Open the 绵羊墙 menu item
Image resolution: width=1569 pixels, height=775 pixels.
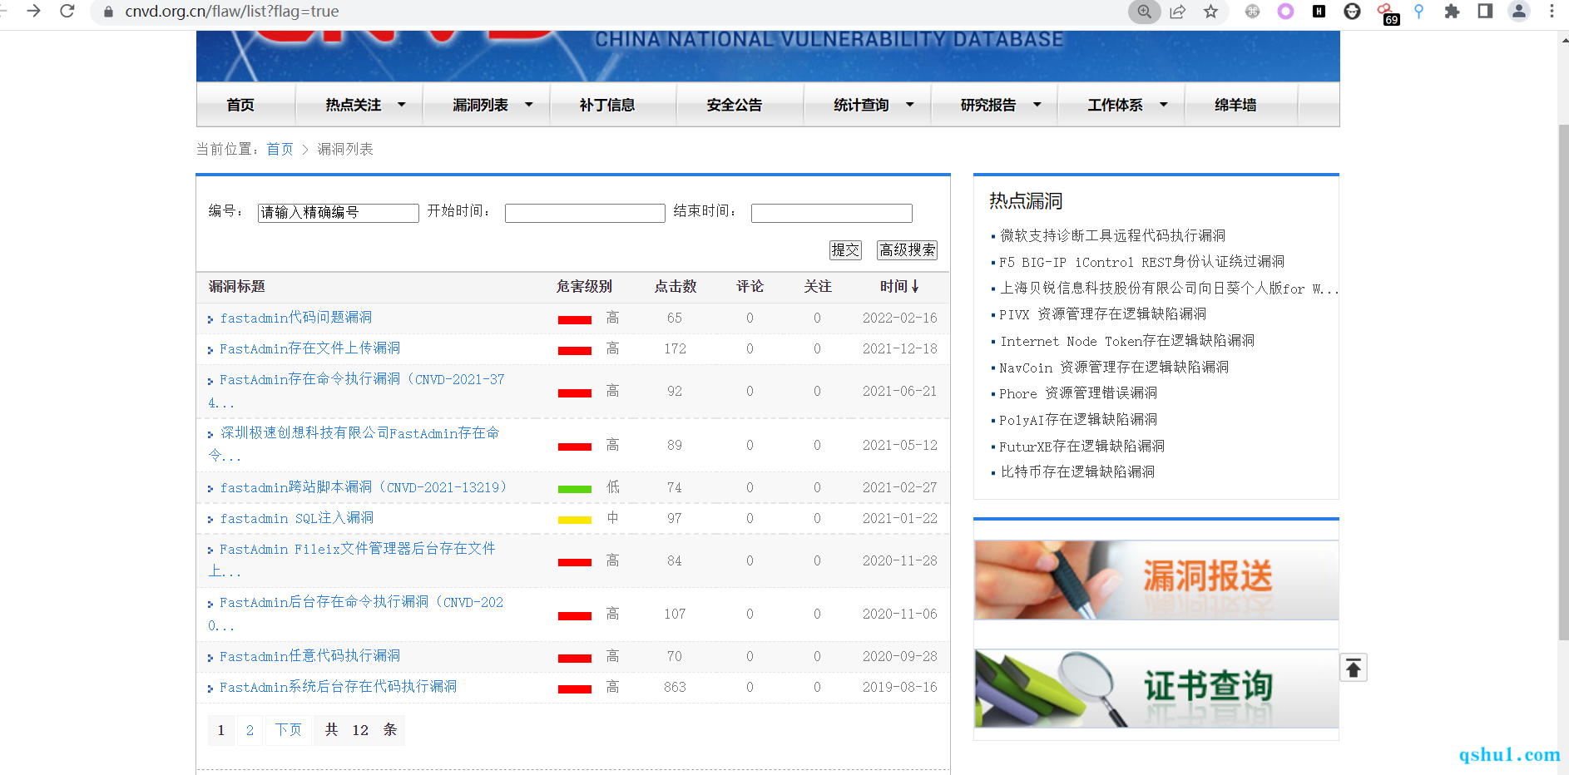coord(1235,105)
